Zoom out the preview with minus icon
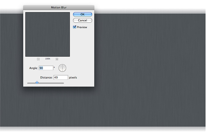The width and height of the screenshot is (214, 133). click(38, 59)
